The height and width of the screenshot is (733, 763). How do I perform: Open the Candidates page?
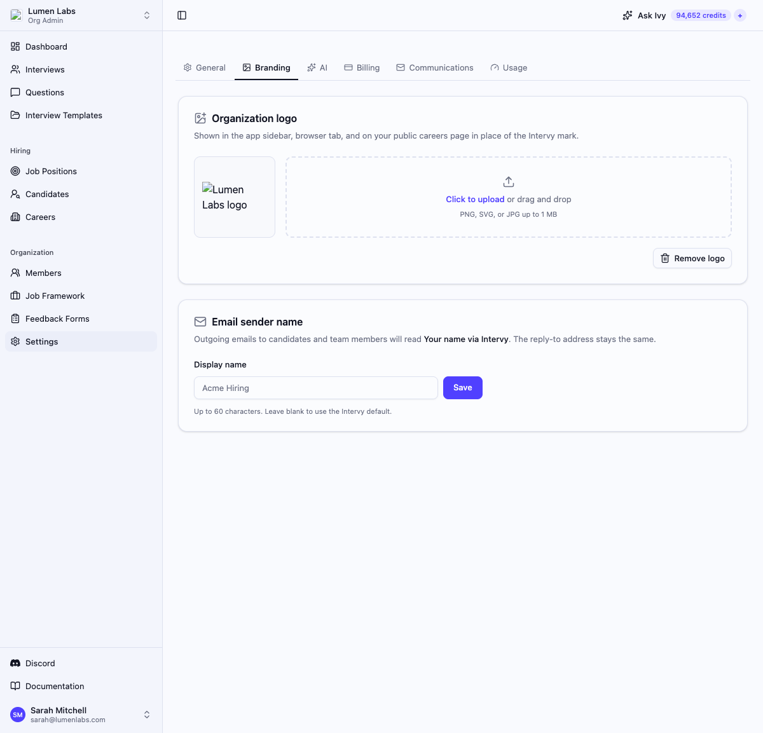coord(81,194)
